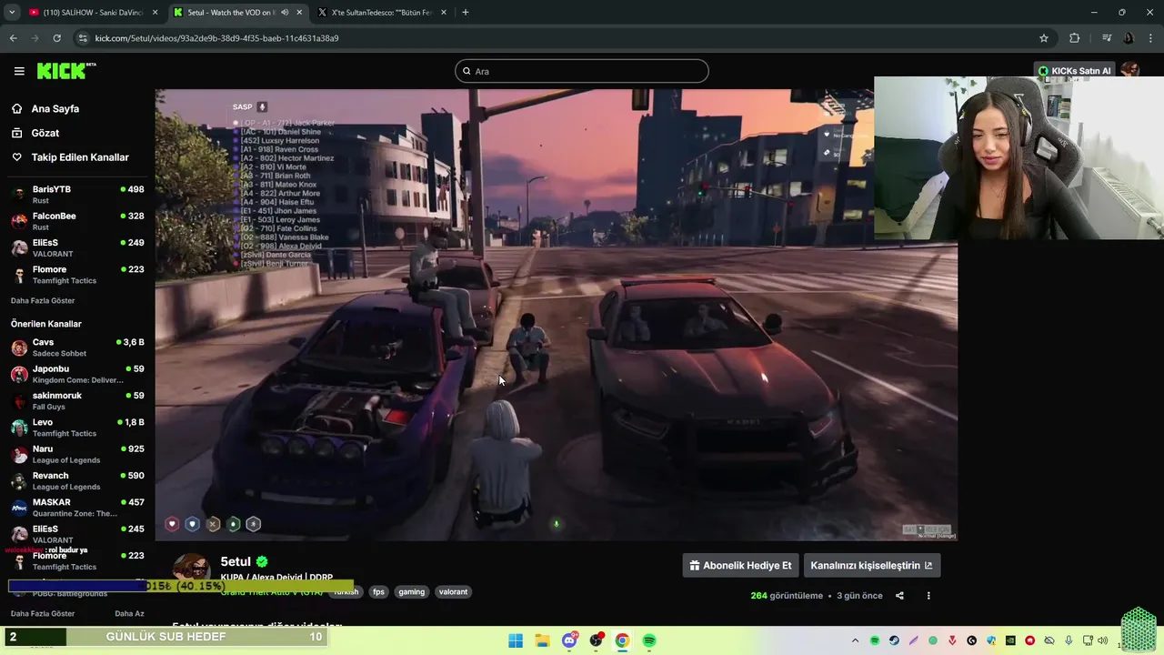This screenshot has height=655, width=1164.
Task: Click microphone icon in system tray
Action: tap(1069, 640)
